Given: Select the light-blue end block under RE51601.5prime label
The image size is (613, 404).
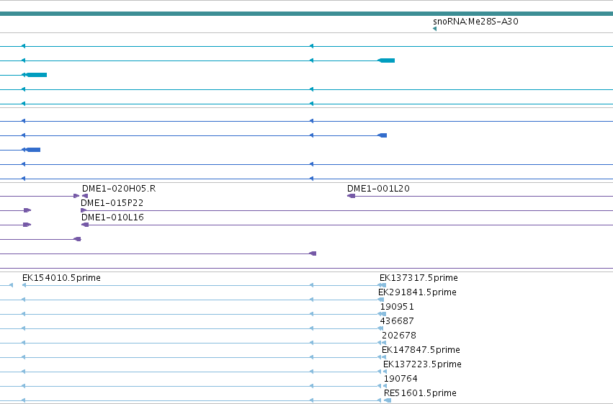Looking at the screenshot, I should point(388,400).
